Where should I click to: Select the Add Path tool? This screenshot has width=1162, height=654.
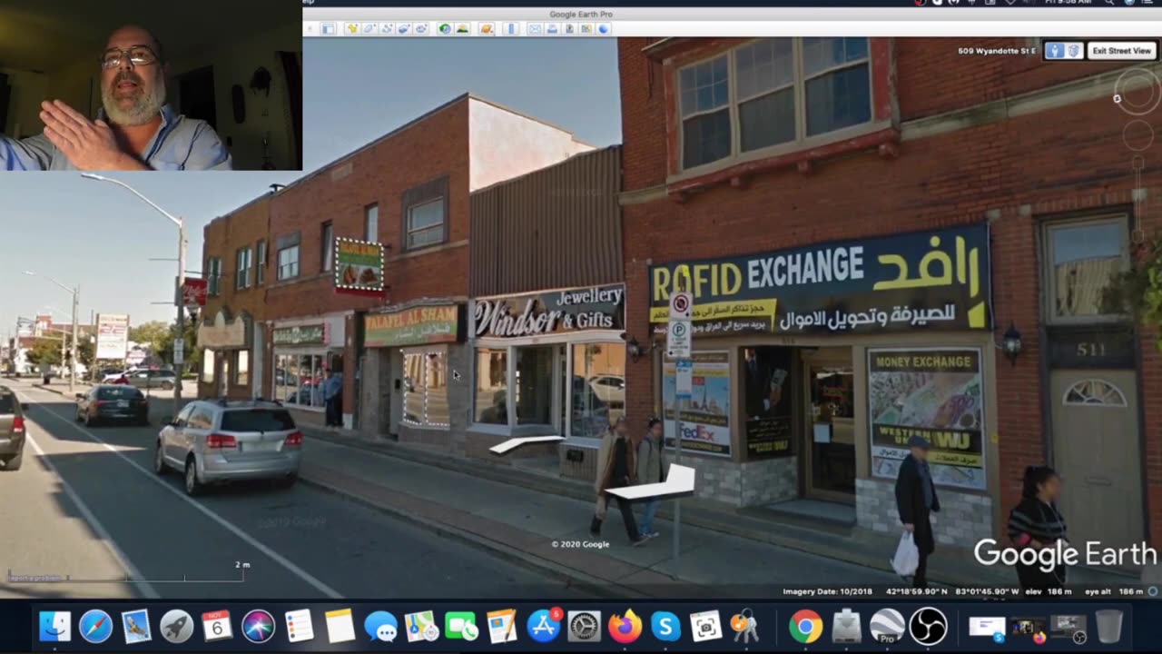pyautogui.click(x=387, y=29)
